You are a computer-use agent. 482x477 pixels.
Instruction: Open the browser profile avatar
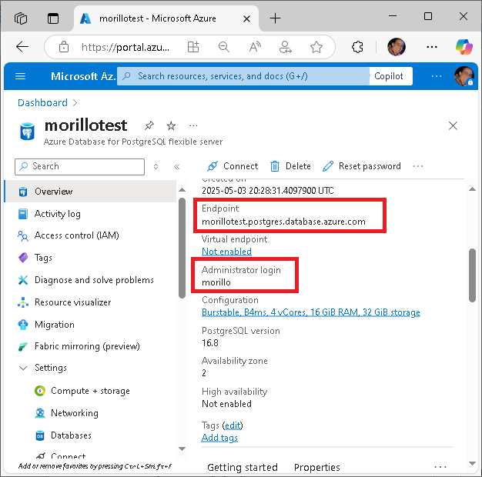coord(397,47)
